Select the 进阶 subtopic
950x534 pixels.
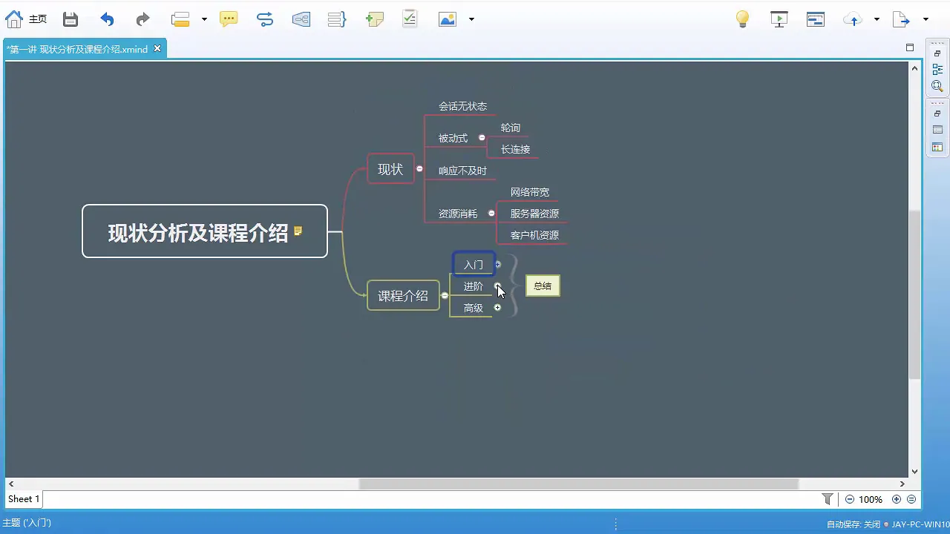[x=474, y=286]
